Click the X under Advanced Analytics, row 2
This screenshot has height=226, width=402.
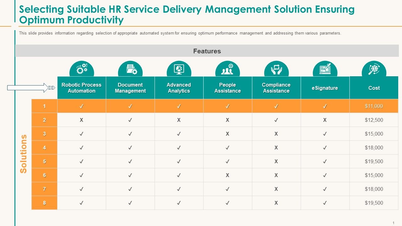tap(179, 120)
